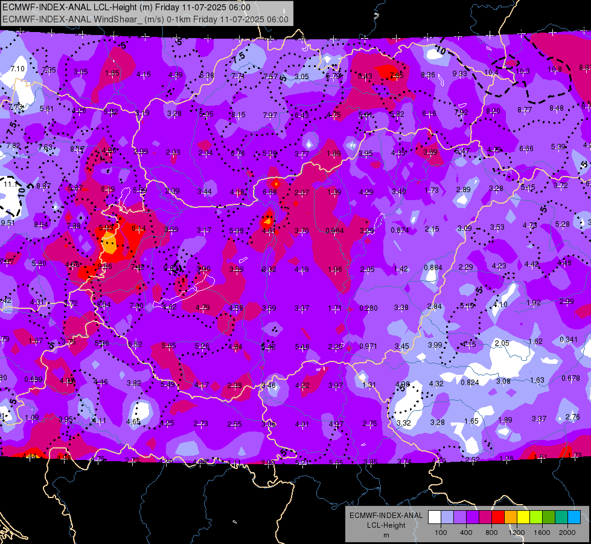This screenshot has width=591, height=544.
Task: Click the wind shear value 9.33
Action: point(459,73)
